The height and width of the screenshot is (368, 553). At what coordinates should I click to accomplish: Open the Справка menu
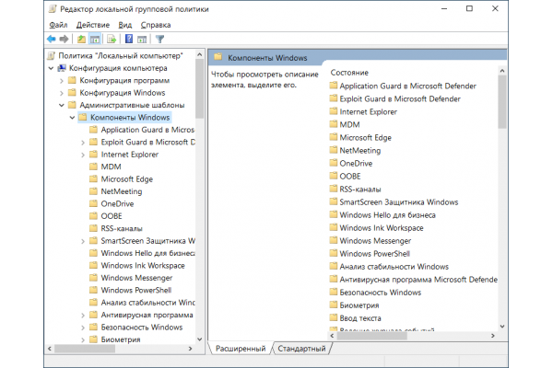tap(156, 25)
